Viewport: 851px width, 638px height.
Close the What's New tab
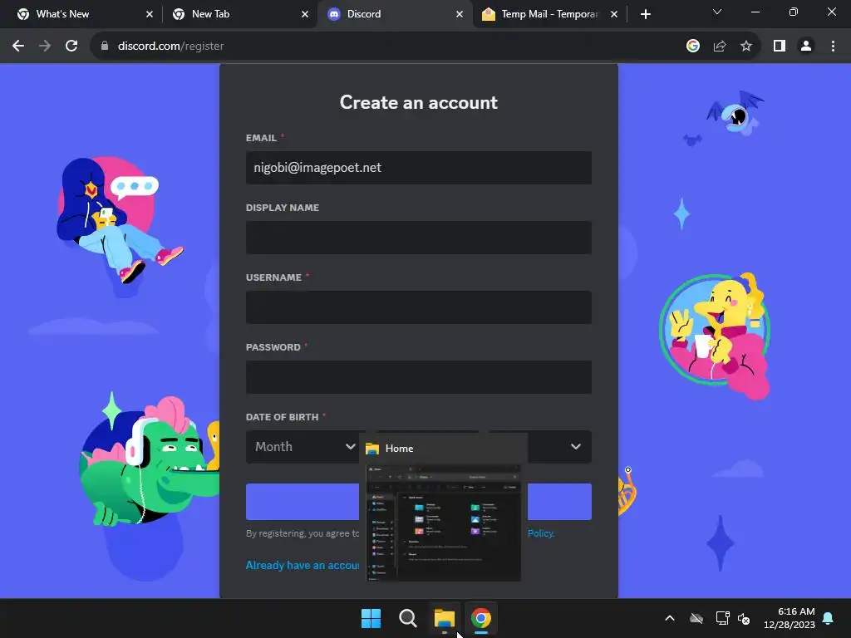point(150,14)
